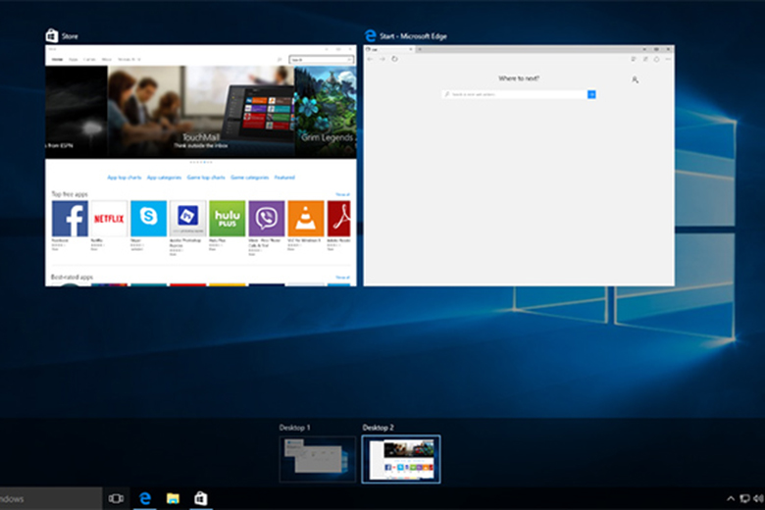Viewport: 765px width, 510px height.
Task: Open Edge's share icon
Action: pyautogui.click(x=657, y=59)
